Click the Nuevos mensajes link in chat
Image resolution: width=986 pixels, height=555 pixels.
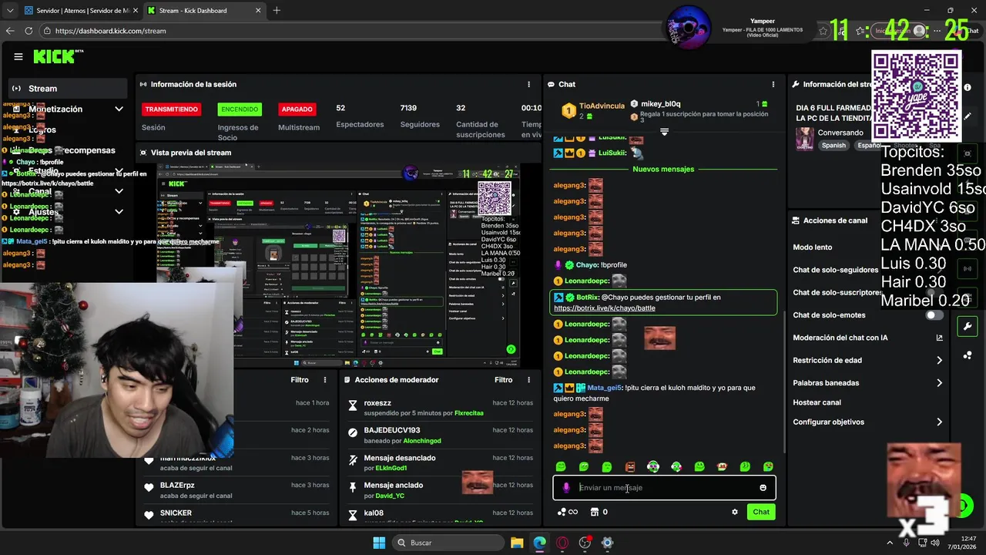click(663, 169)
